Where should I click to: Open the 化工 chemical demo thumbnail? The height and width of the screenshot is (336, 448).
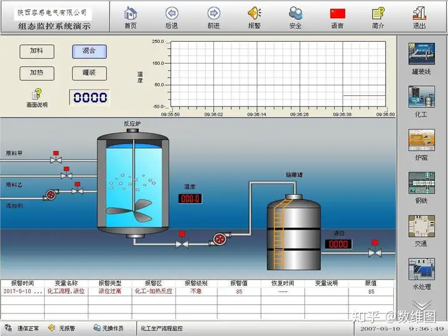click(421, 97)
